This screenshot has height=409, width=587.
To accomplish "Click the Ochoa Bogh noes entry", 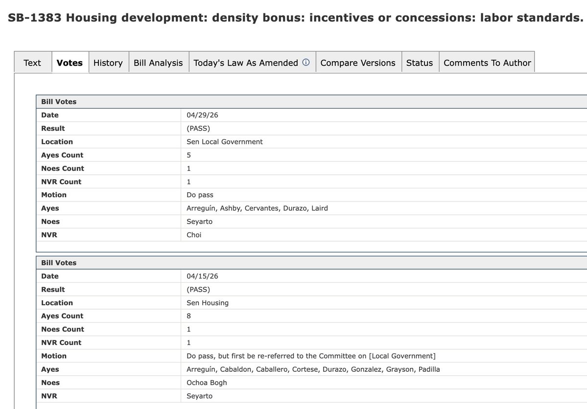I will pos(207,383).
